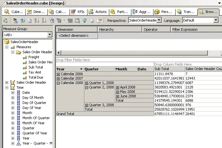Click the Freight measure icon

tap(25, 57)
